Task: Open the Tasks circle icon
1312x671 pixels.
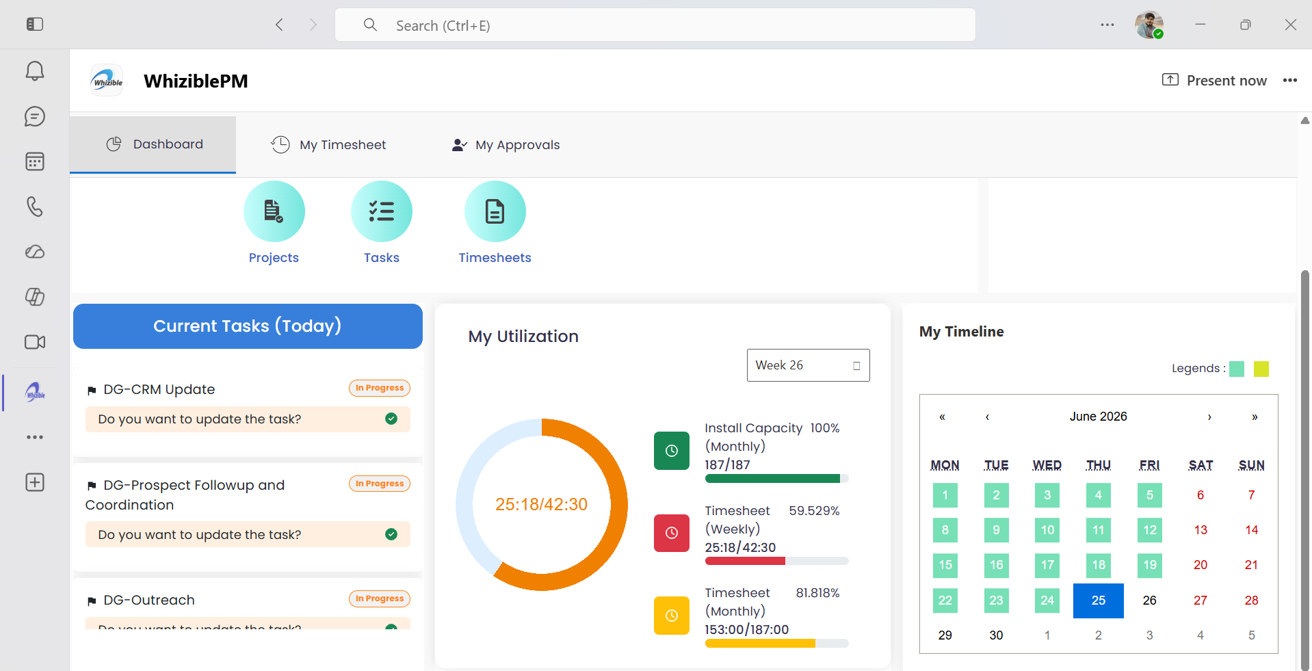Action: (382, 211)
